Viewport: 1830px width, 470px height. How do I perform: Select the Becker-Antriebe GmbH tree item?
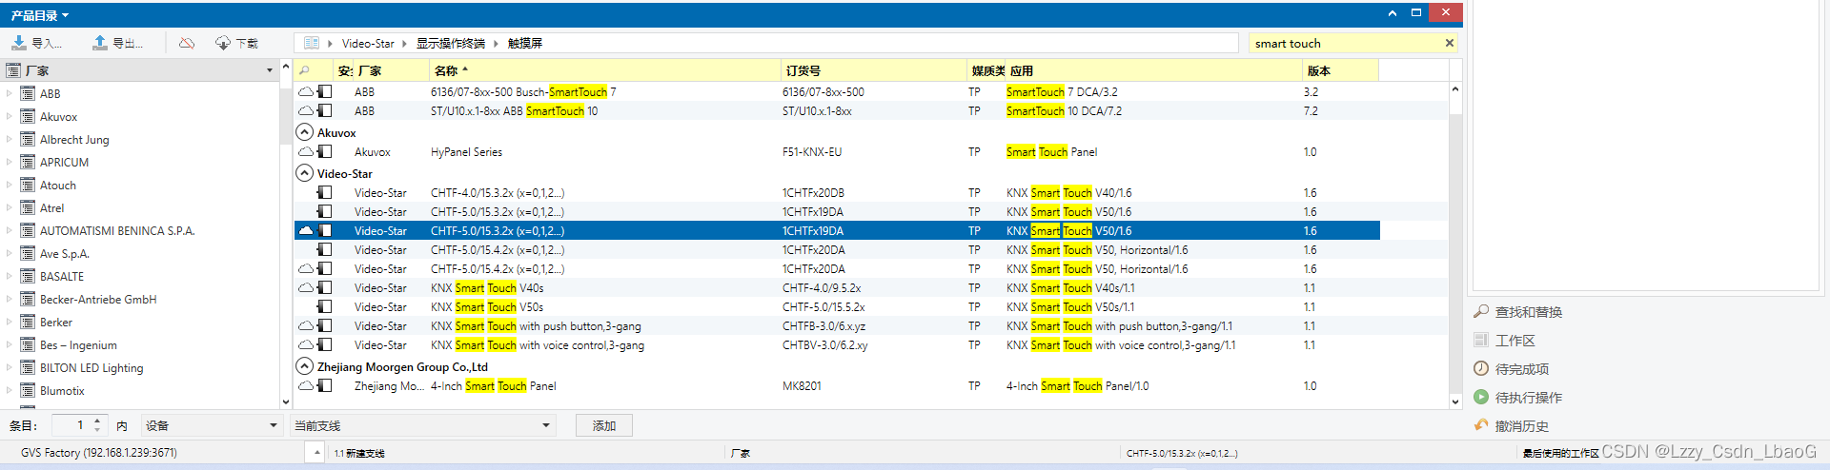[98, 299]
